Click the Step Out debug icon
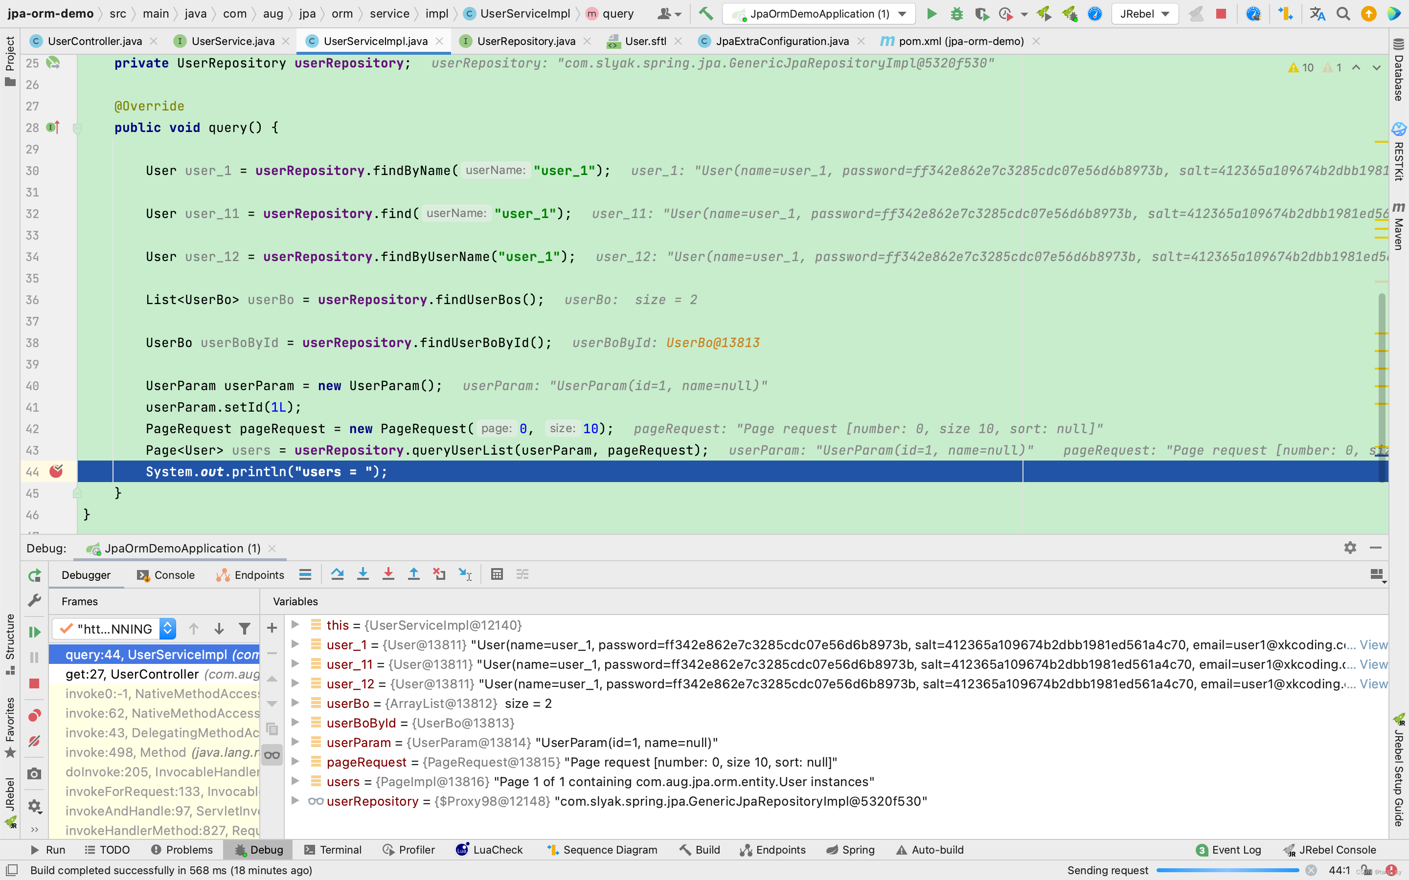The height and width of the screenshot is (880, 1409). click(413, 574)
